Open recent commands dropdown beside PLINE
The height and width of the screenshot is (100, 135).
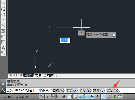pyautogui.click(x=13, y=90)
